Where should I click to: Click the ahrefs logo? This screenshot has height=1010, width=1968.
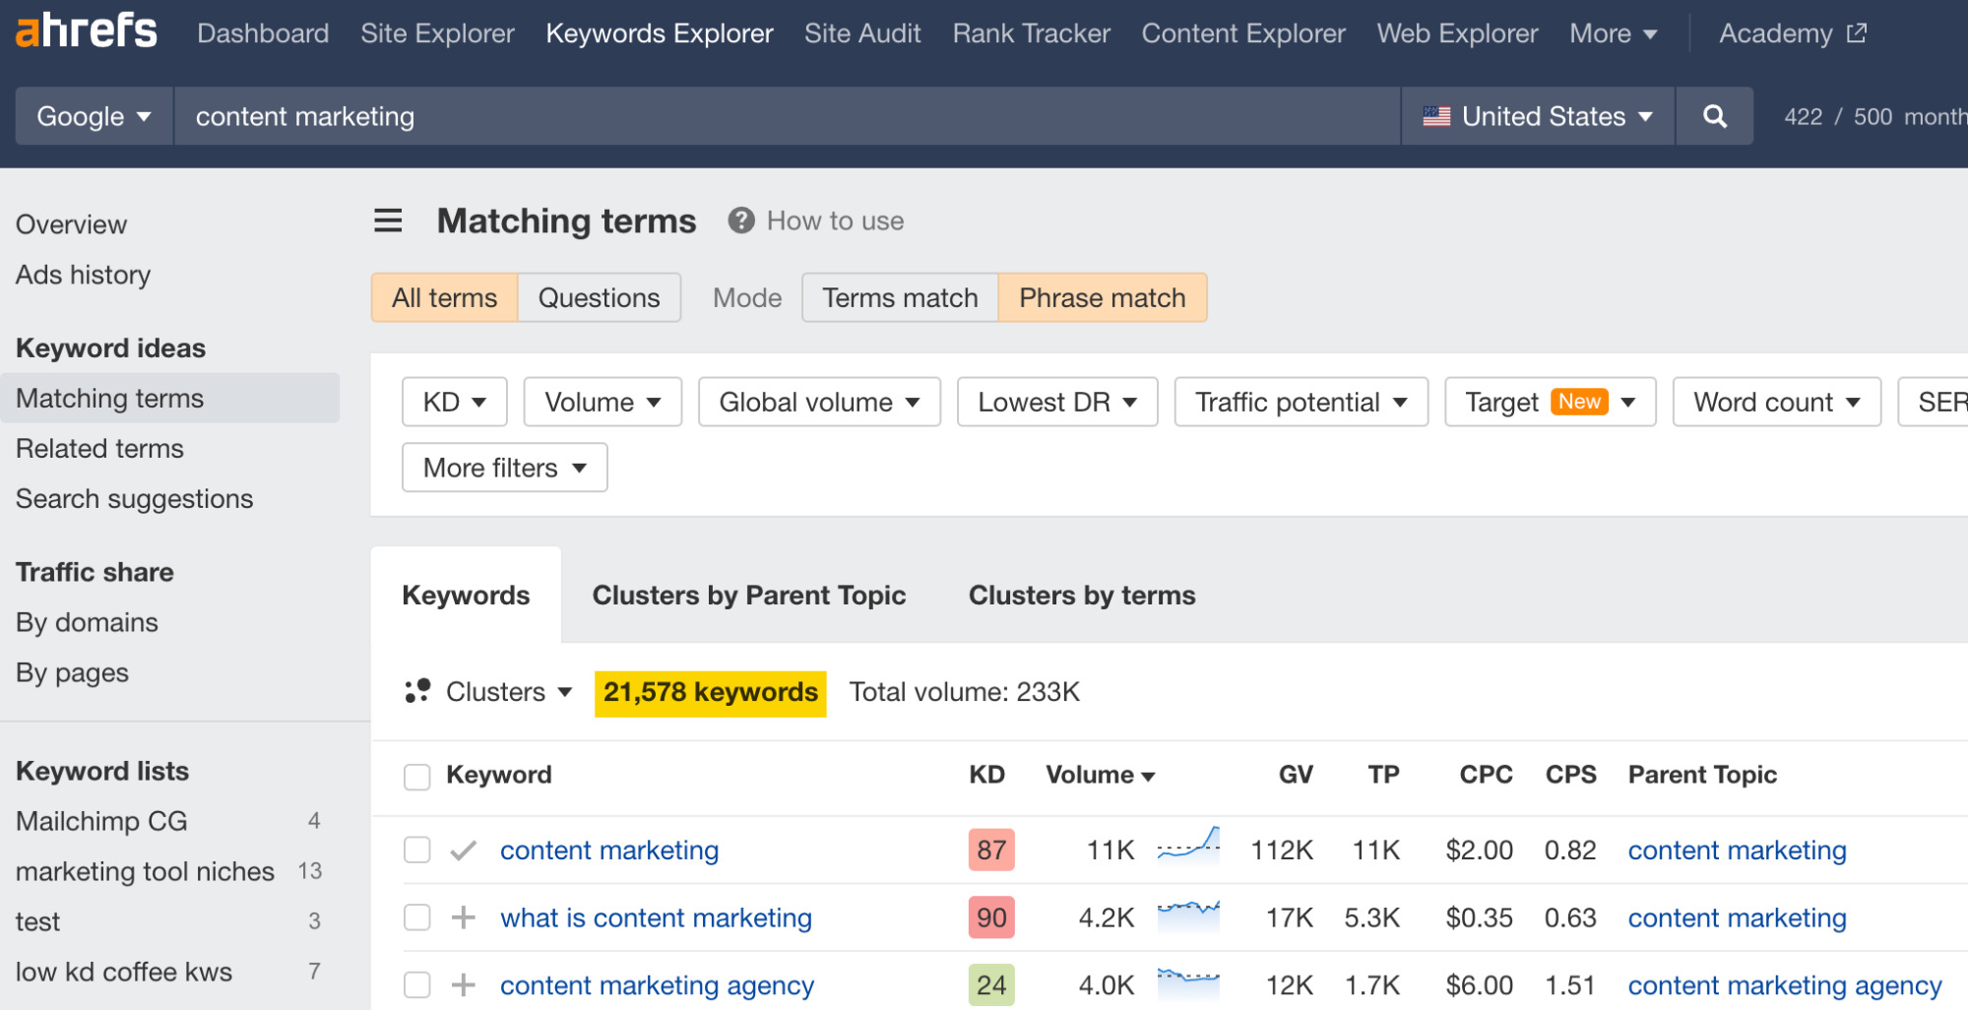coord(85,31)
